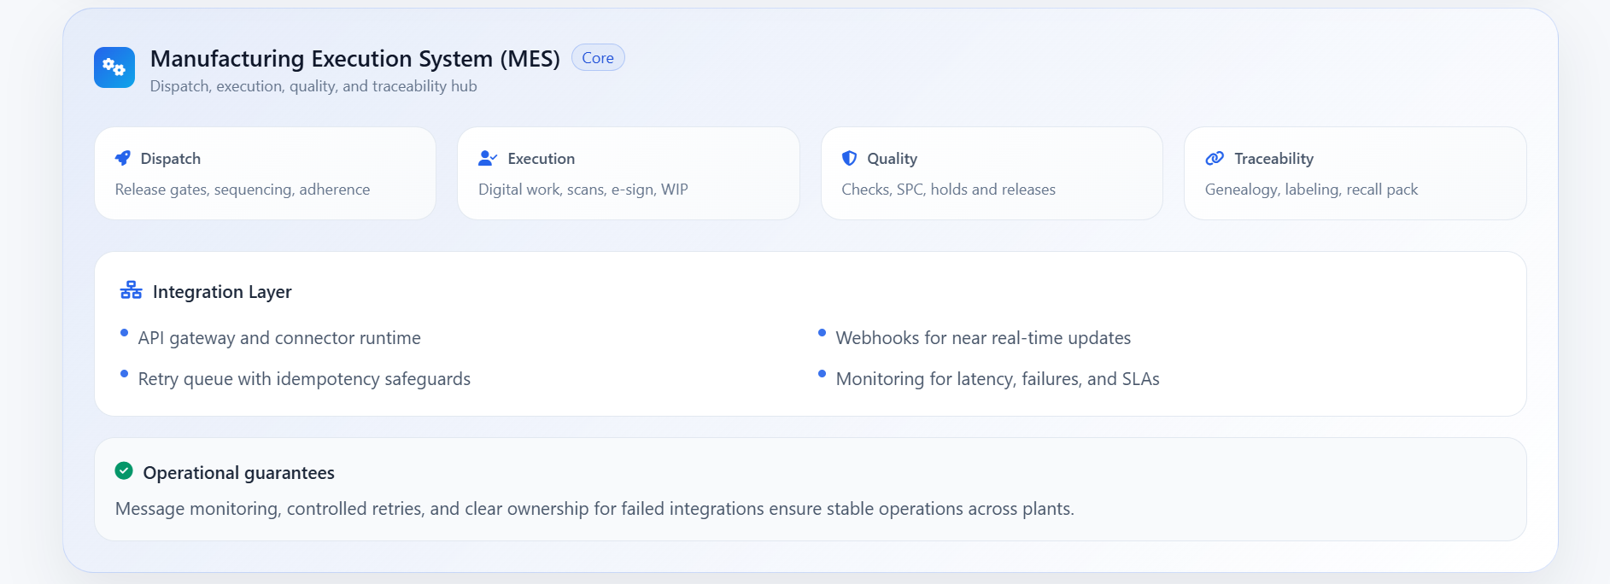Open the Dispatch card
1610x584 pixels.
click(265, 174)
